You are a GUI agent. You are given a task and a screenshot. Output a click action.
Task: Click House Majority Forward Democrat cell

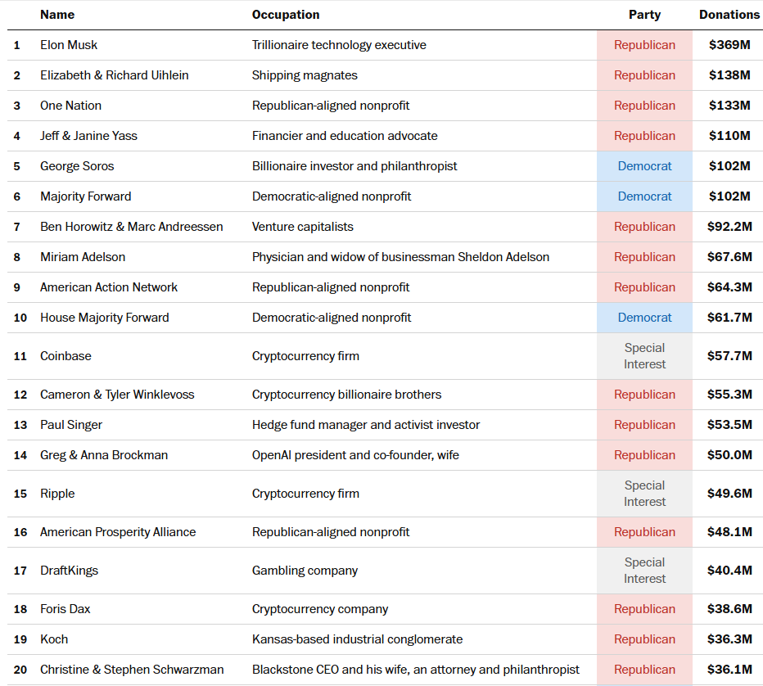pyautogui.click(x=644, y=318)
